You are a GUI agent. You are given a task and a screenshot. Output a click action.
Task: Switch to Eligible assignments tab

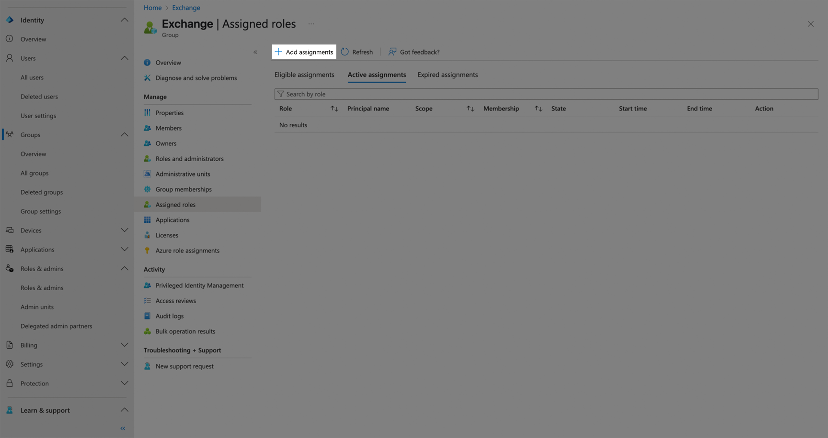coord(304,75)
